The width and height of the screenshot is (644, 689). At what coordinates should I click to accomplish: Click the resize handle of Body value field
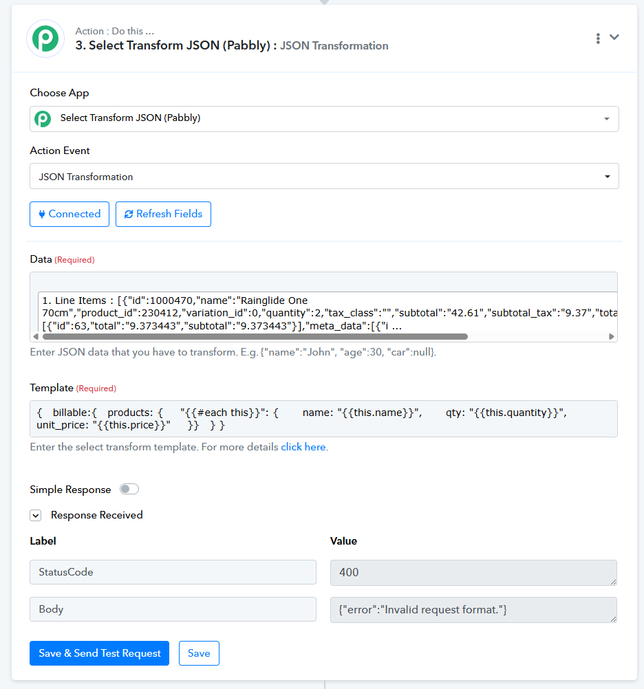pos(613,619)
